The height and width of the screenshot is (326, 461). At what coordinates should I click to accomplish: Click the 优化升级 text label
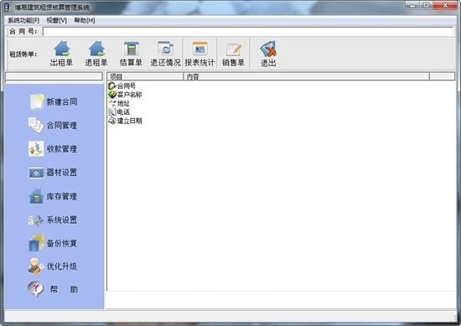pyautogui.click(x=62, y=266)
